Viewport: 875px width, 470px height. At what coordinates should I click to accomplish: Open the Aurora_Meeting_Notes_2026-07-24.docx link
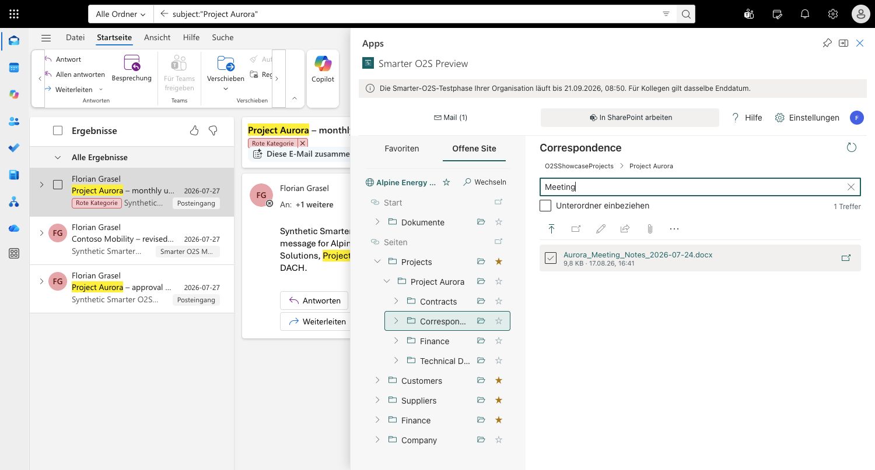click(x=638, y=255)
